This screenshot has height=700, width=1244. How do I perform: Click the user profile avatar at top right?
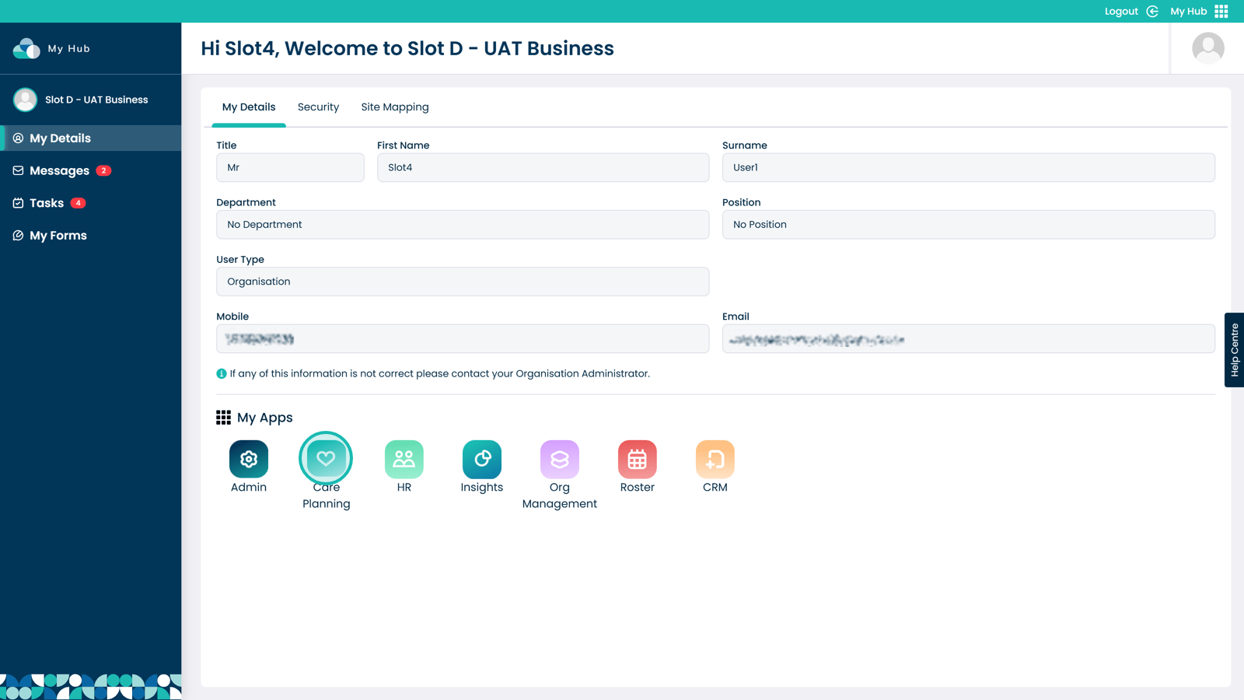tap(1207, 48)
